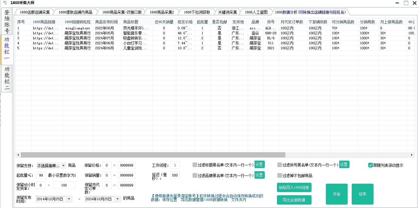Click the 保留销量 minimum field
This screenshot has width=419, height=208.
(107, 175)
